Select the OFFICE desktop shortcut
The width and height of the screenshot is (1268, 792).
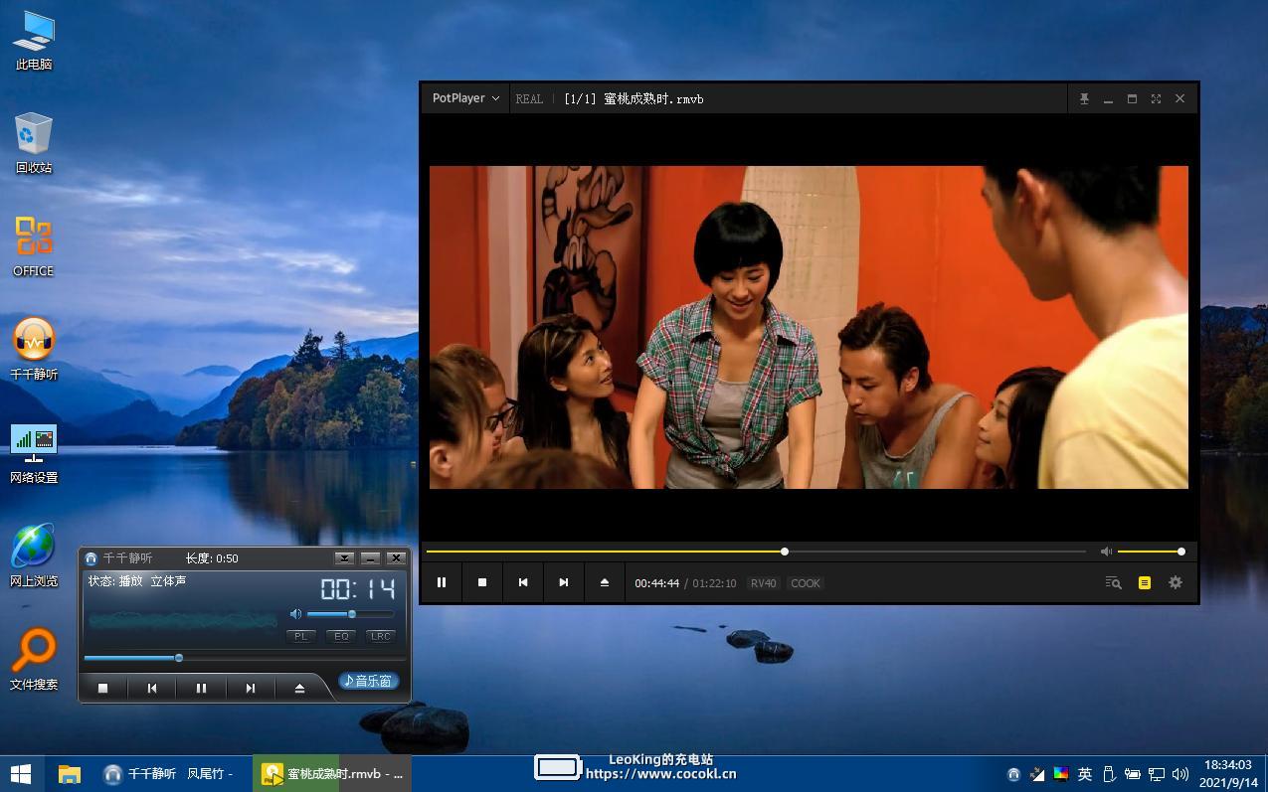(34, 247)
